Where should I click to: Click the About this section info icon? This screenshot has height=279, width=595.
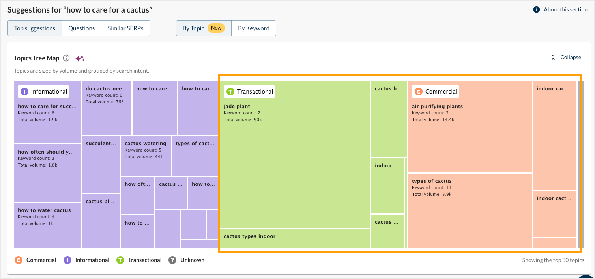coord(536,9)
